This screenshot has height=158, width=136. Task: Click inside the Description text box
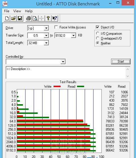(x=66, y=73)
